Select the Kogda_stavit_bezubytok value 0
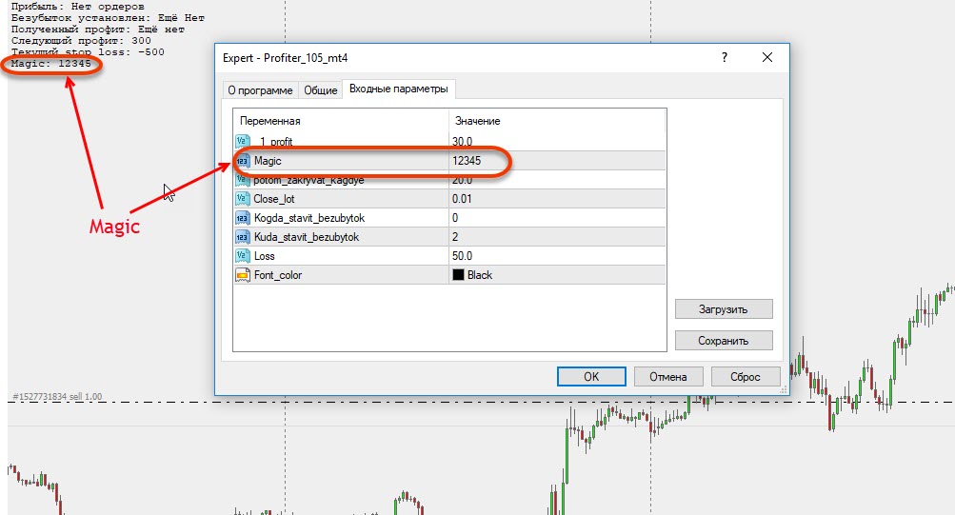Image resolution: width=955 pixels, height=515 pixels. click(x=455, y=218)
